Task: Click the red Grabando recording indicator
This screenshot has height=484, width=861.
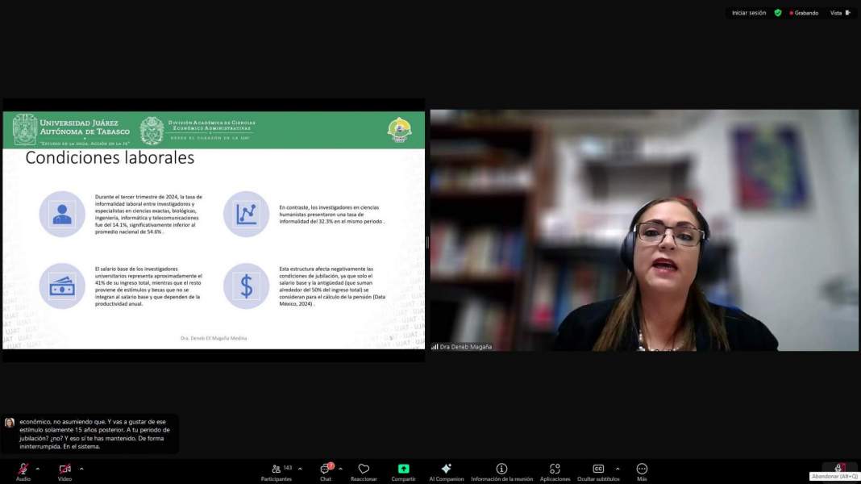Action: (x=803, y=13)
